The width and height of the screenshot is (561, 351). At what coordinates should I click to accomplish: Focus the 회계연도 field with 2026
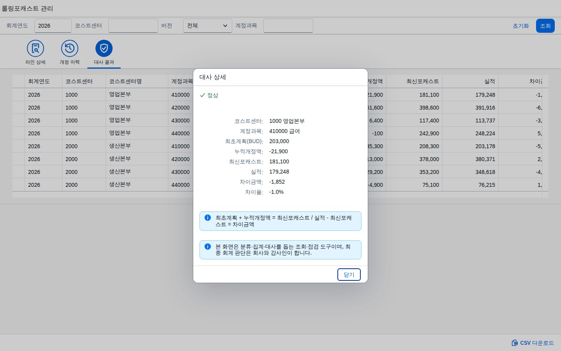(x=53, y=26)
